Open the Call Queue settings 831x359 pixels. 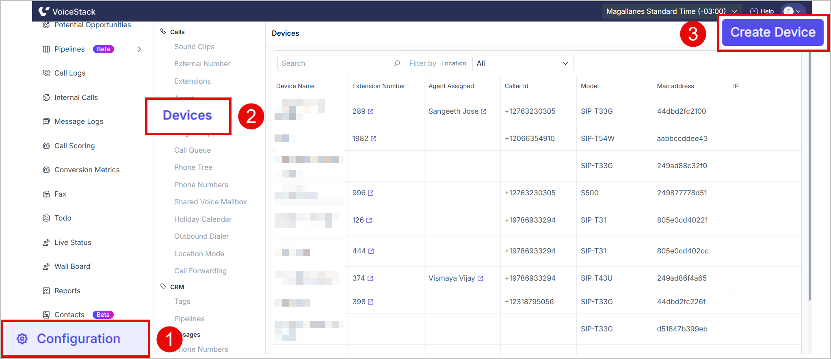coord(193,150)
